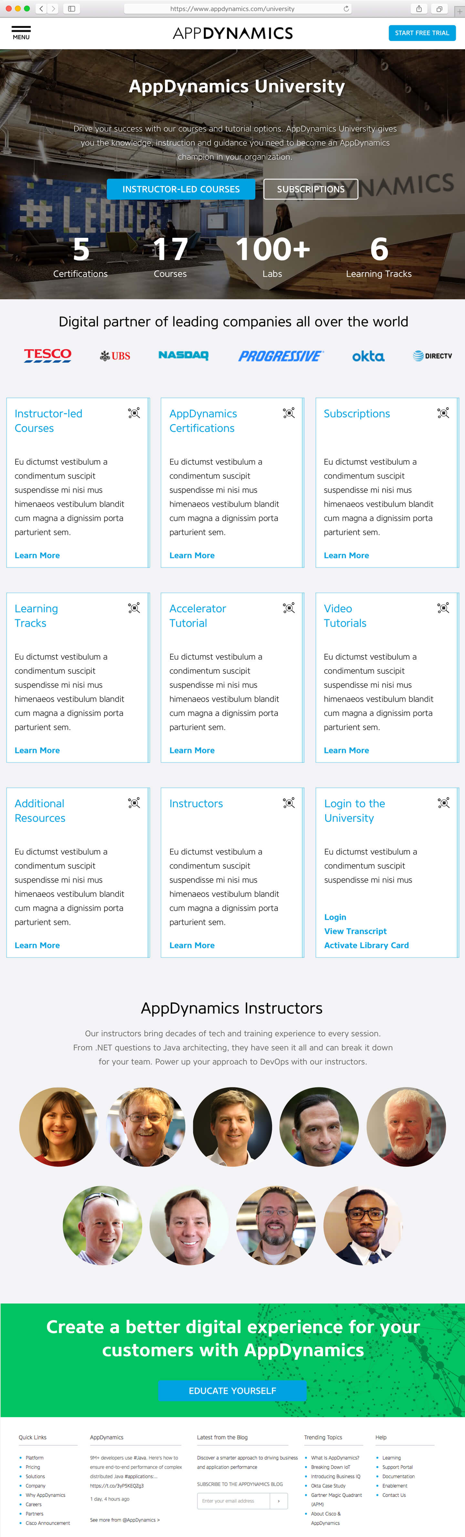465x1537 pixels.
Task: Open Documentation in footer Help
Action: point(398,1476)
